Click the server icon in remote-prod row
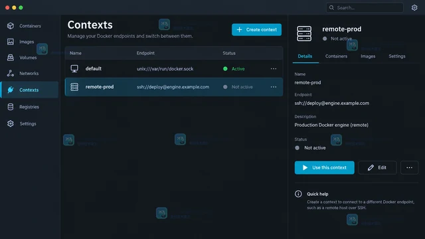Viewport: 425px width, 239px height. tap(74, 87)
